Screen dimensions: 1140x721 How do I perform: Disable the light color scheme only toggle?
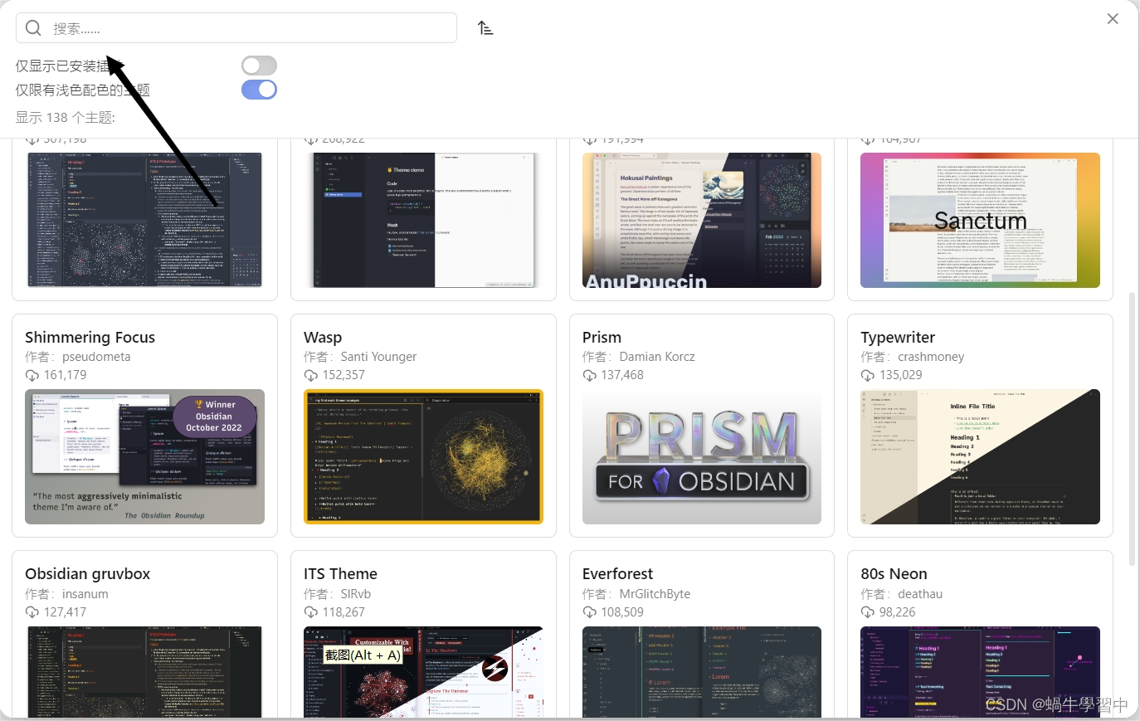pyautogui.click(x=259, y=90)
